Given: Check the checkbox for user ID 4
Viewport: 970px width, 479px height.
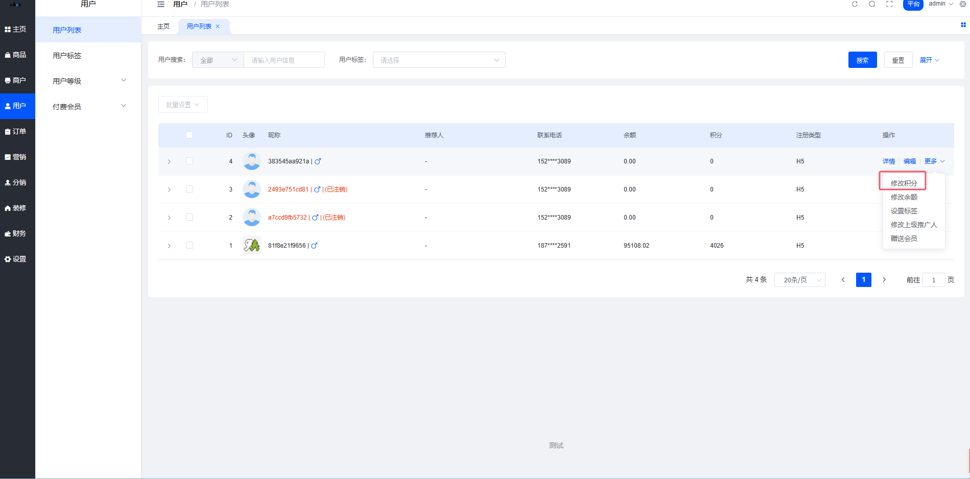Looking at the screenshot, I should [190, 161].
